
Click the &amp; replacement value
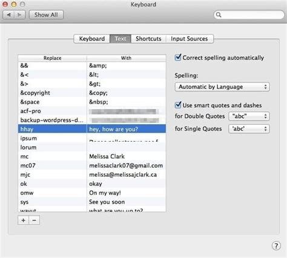98,65
